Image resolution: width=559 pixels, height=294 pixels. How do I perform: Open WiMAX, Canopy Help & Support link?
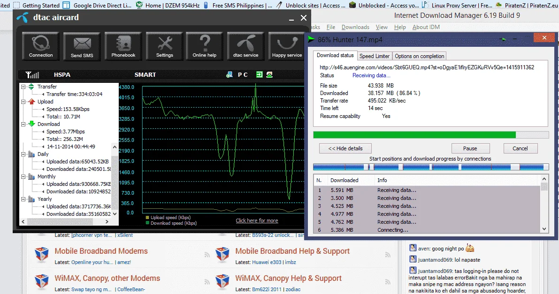pyautogui.click(x=288, y=278)
